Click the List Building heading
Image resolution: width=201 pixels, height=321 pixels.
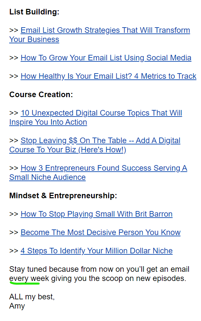click(x=34, y=12)
